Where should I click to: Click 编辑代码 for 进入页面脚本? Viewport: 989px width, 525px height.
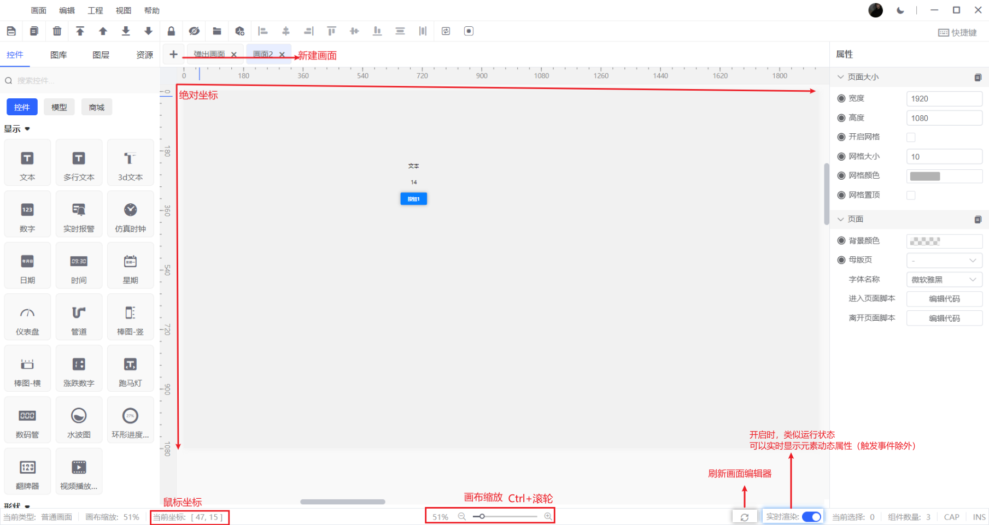[944, 299]
